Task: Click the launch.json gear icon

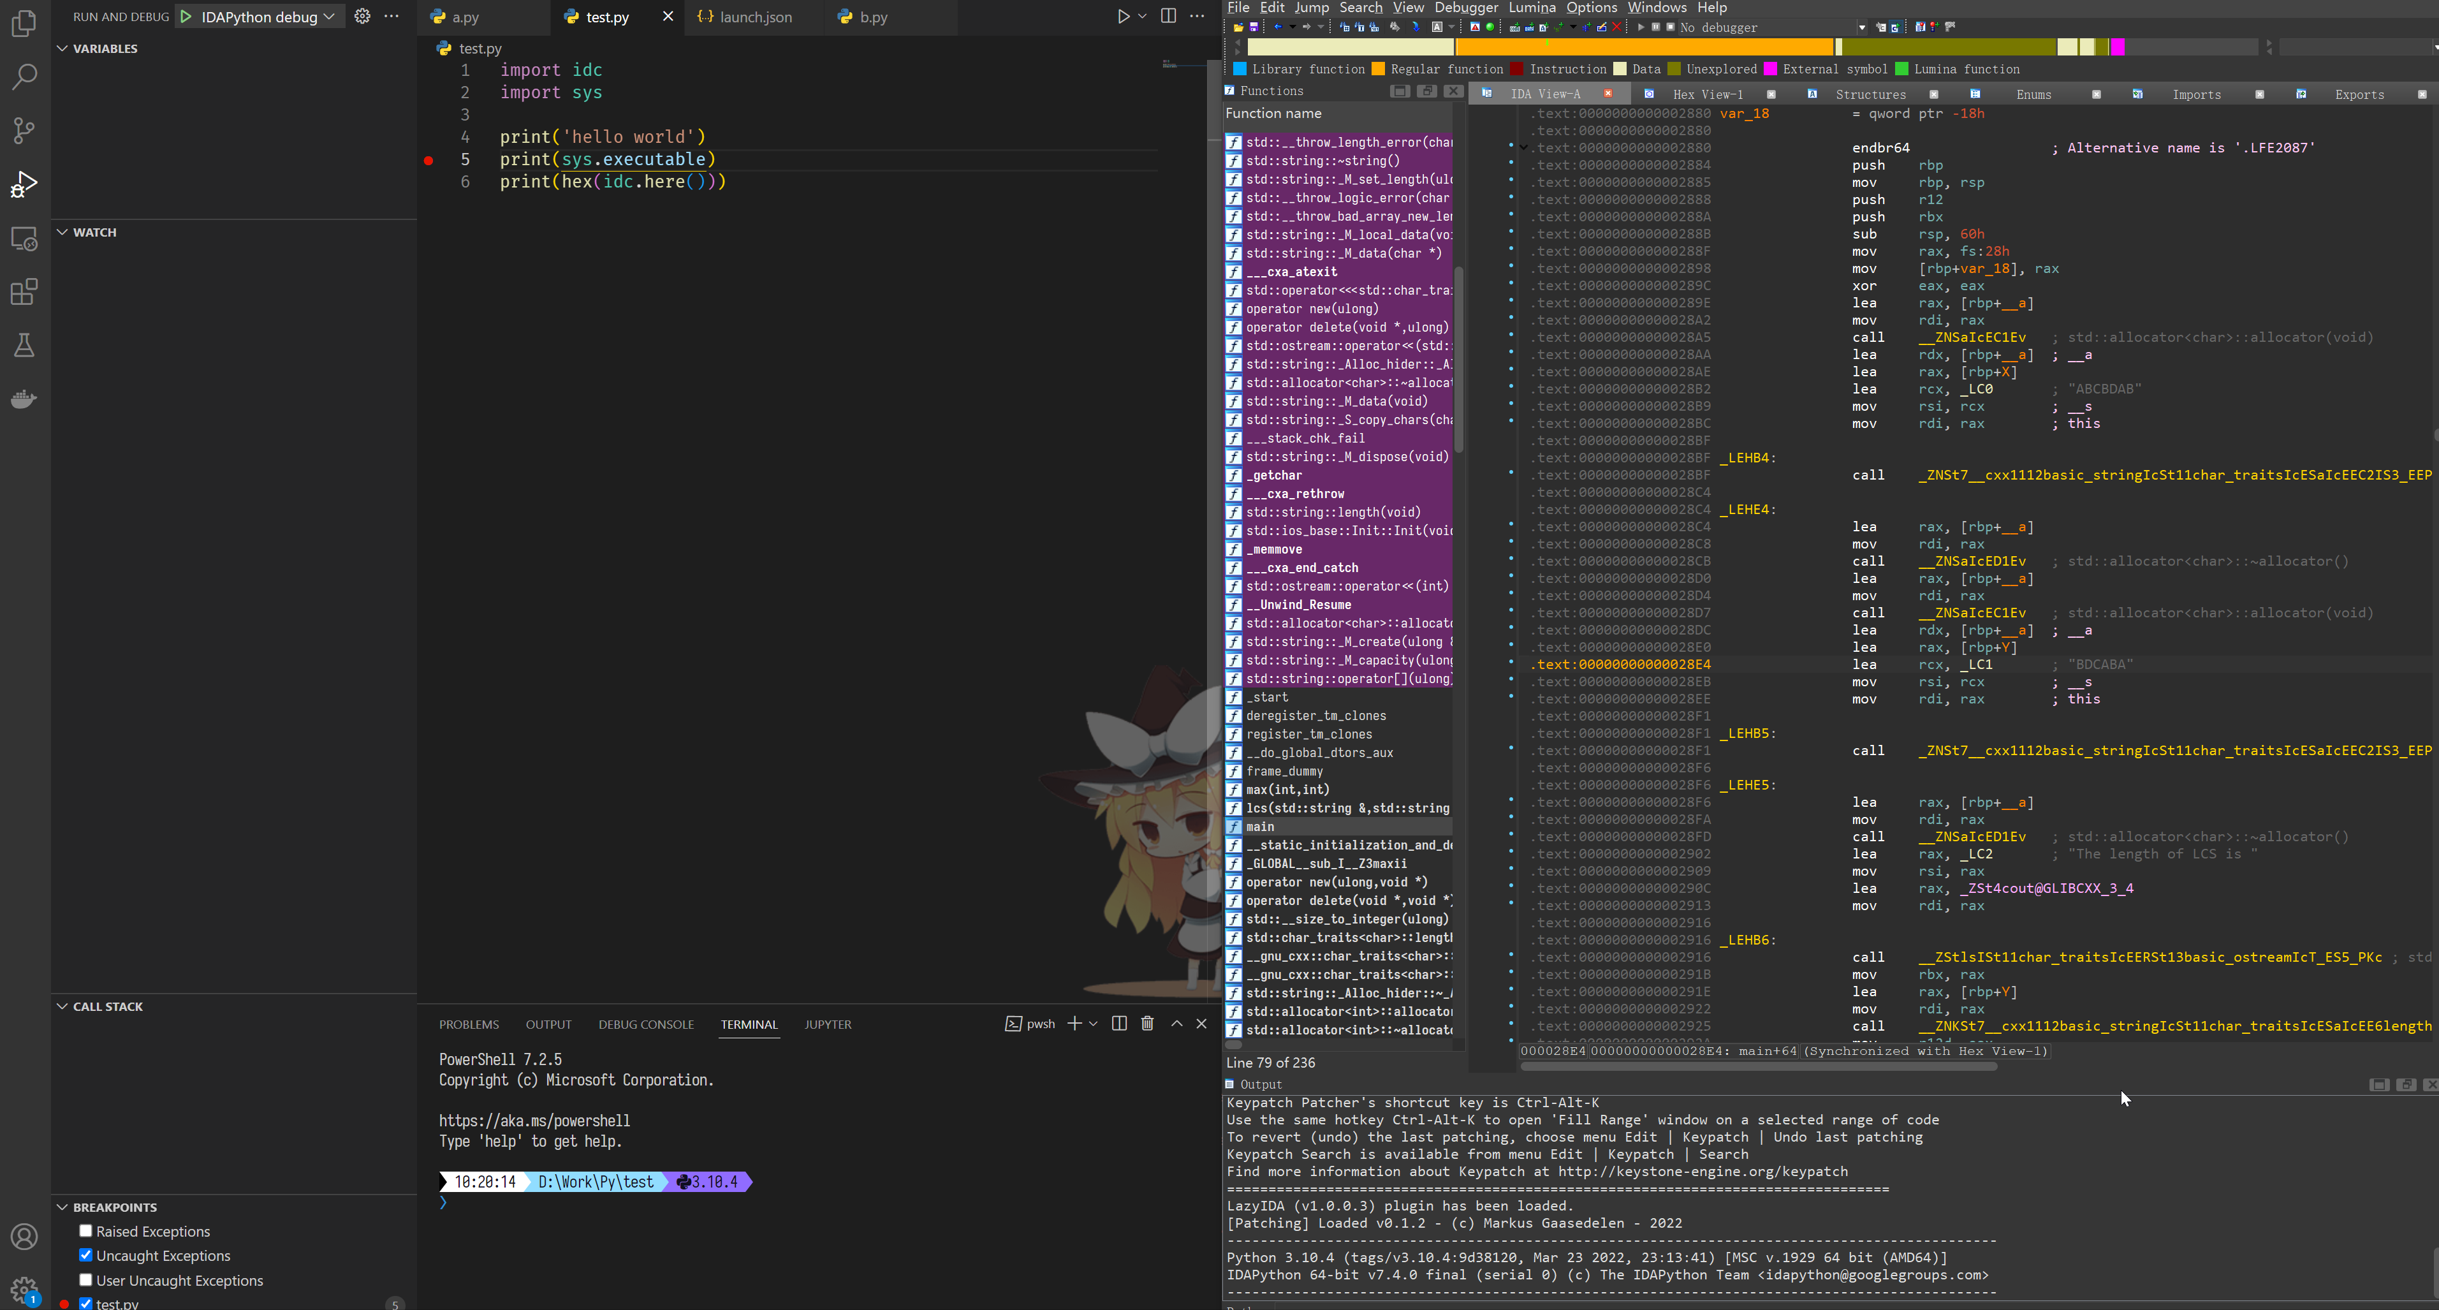Action: tap(362, 16)
